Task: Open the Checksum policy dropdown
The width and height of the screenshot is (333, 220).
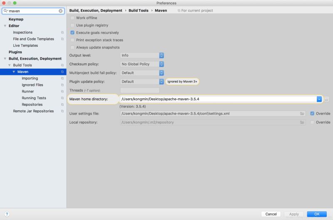Action: 142,64
